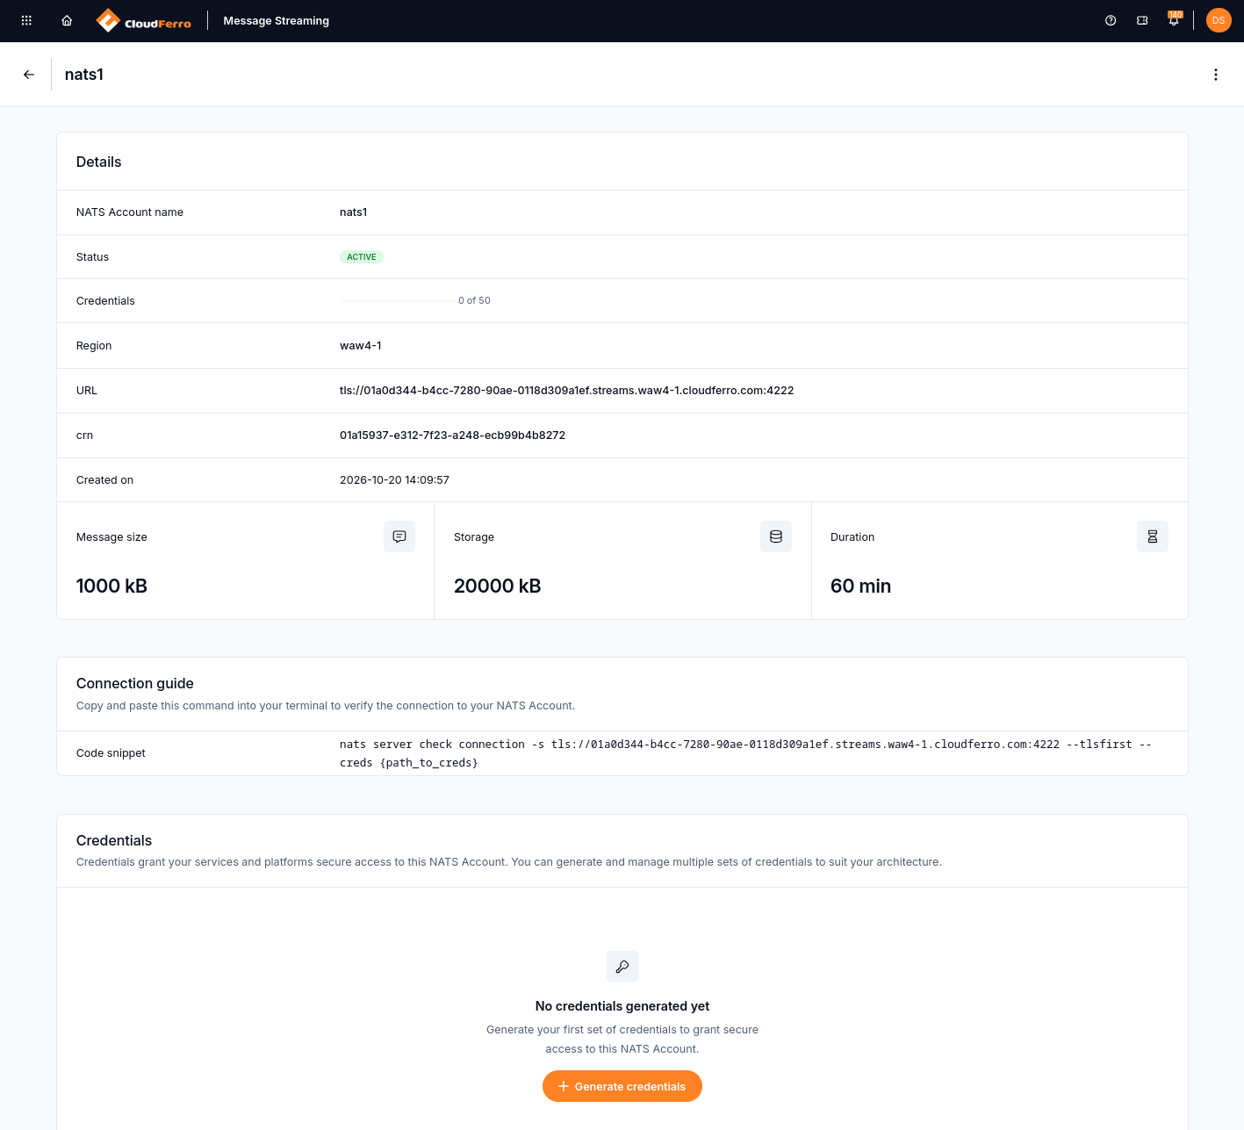Open the three-dot options menu for nats1
Viewport: 1244px width, 1130px height.
click(x=1216, y=75)
